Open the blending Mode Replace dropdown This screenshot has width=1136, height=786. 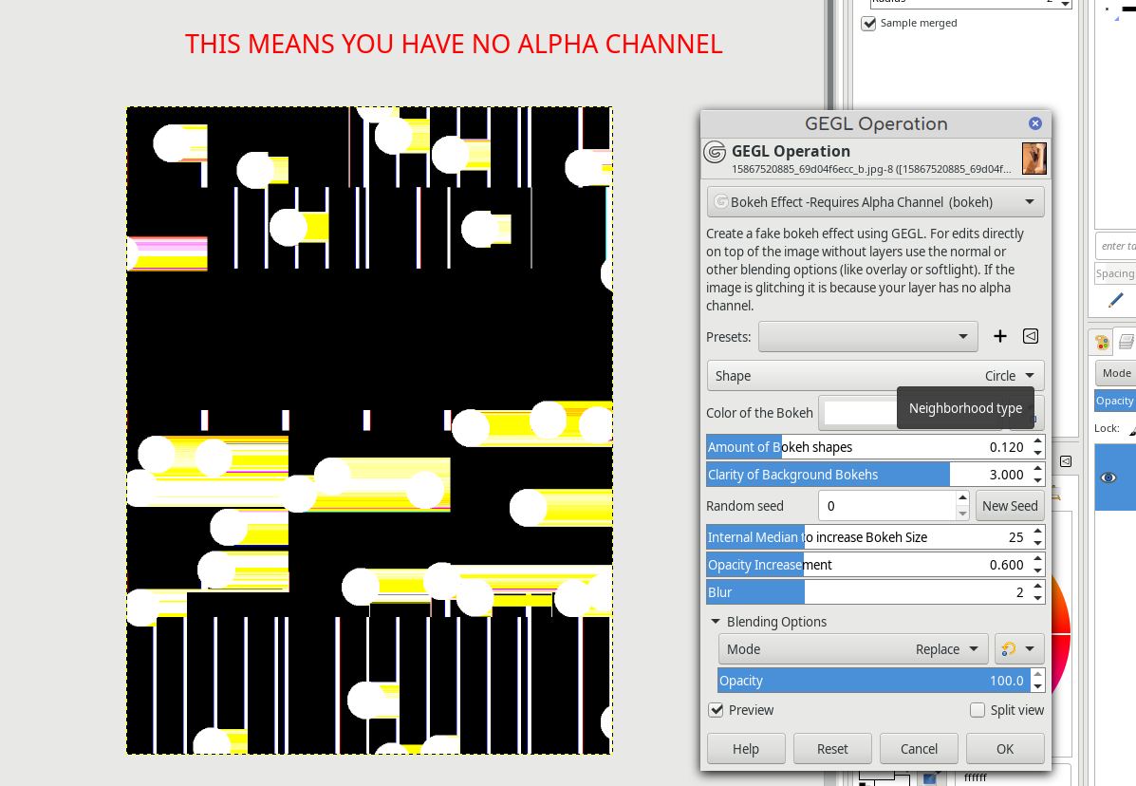pos(853,649)
